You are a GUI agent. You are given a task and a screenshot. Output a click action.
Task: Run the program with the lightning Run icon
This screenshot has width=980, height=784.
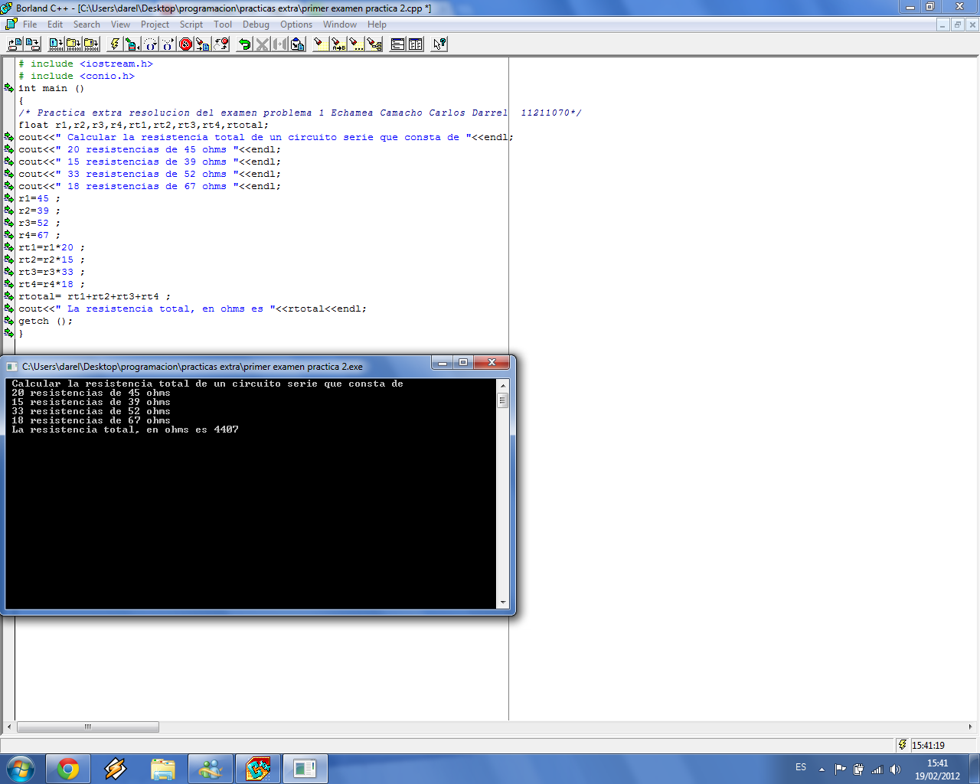113,44
